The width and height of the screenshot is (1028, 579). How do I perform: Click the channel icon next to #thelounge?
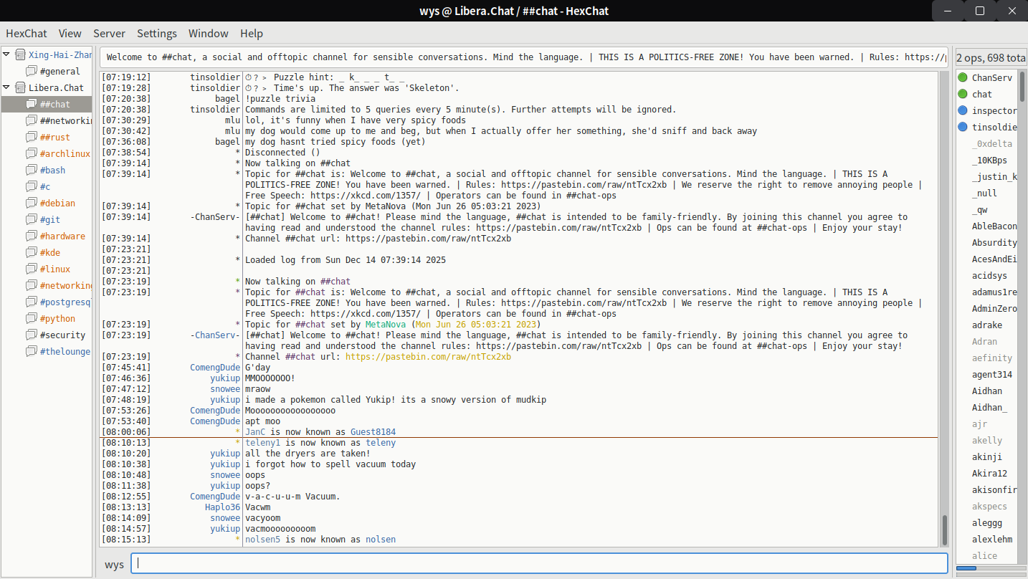pos(32,351)
